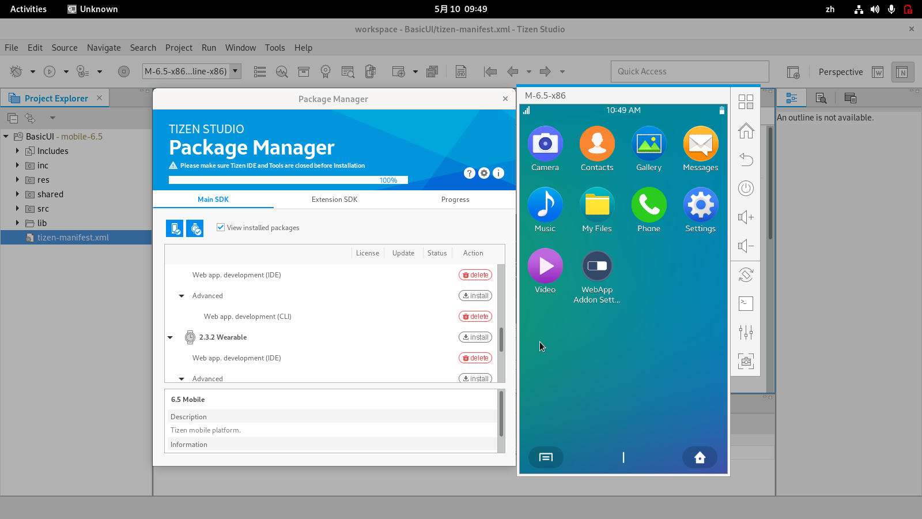Take emulator screenshot with capture icon
The height and width of the screenshot is (519, 922).
click(746, 362)
